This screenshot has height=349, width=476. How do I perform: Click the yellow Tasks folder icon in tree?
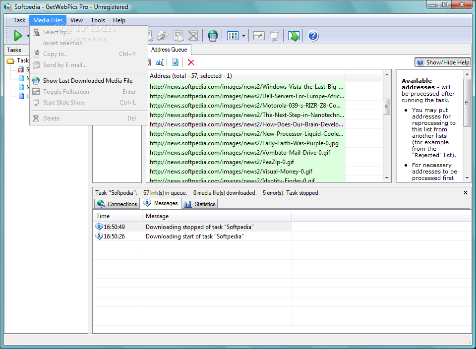10,60
